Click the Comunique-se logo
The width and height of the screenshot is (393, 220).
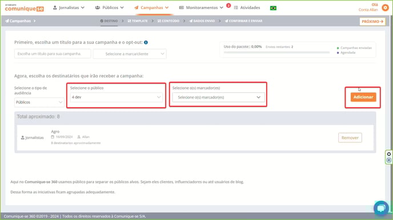tap(25, 8)
